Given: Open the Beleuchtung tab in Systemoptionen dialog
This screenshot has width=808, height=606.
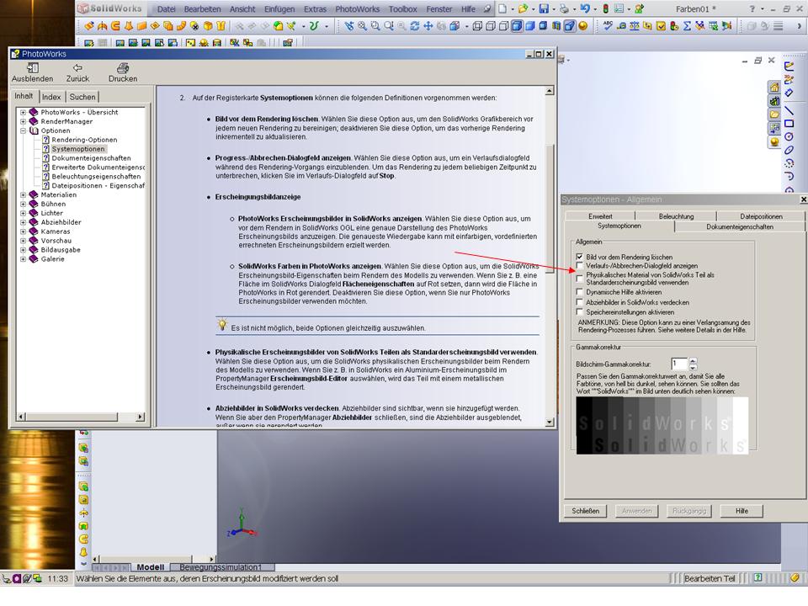Looking at the screenshot, I should click(676, 216).
